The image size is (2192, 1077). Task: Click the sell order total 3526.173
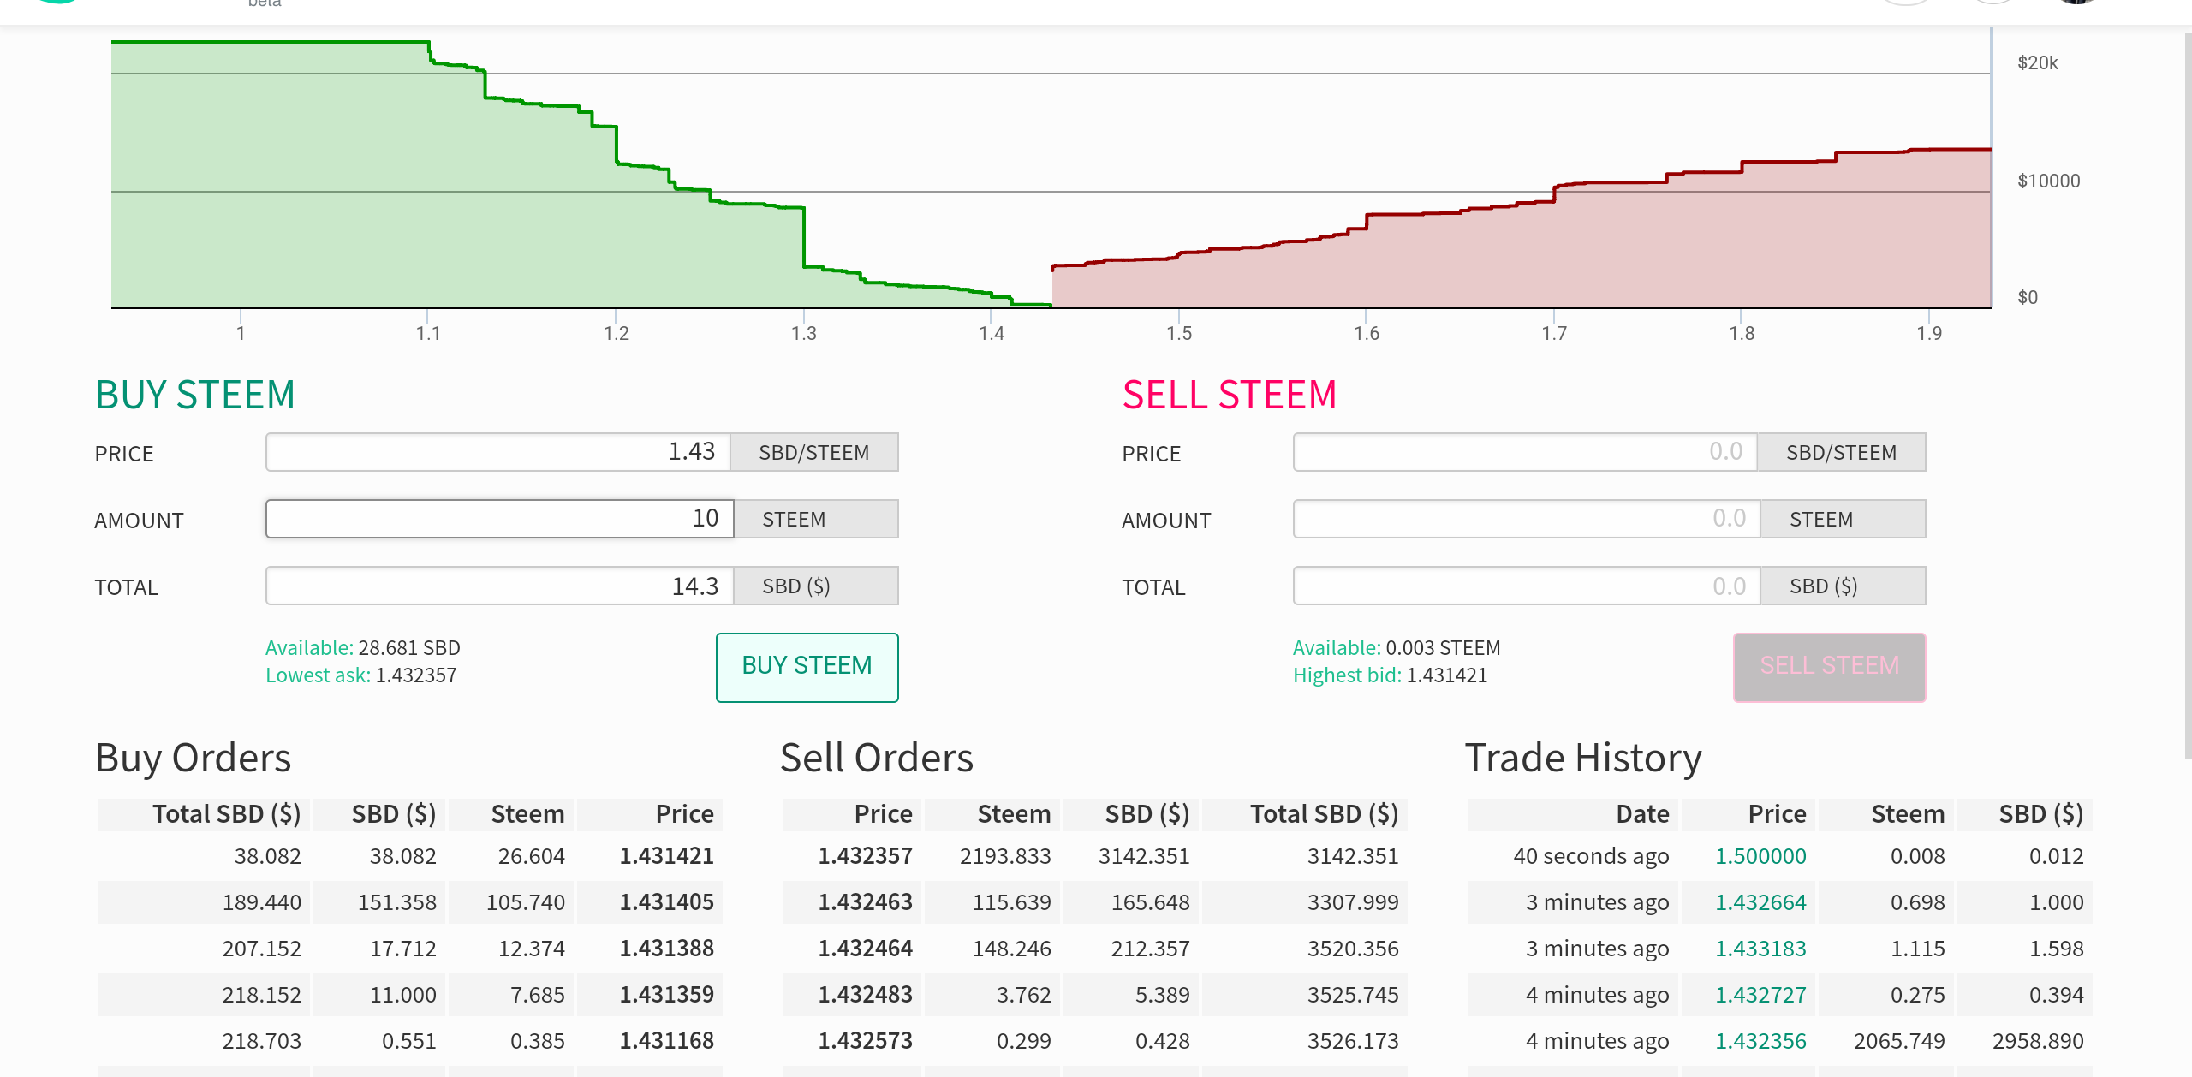(1352, 1041)
